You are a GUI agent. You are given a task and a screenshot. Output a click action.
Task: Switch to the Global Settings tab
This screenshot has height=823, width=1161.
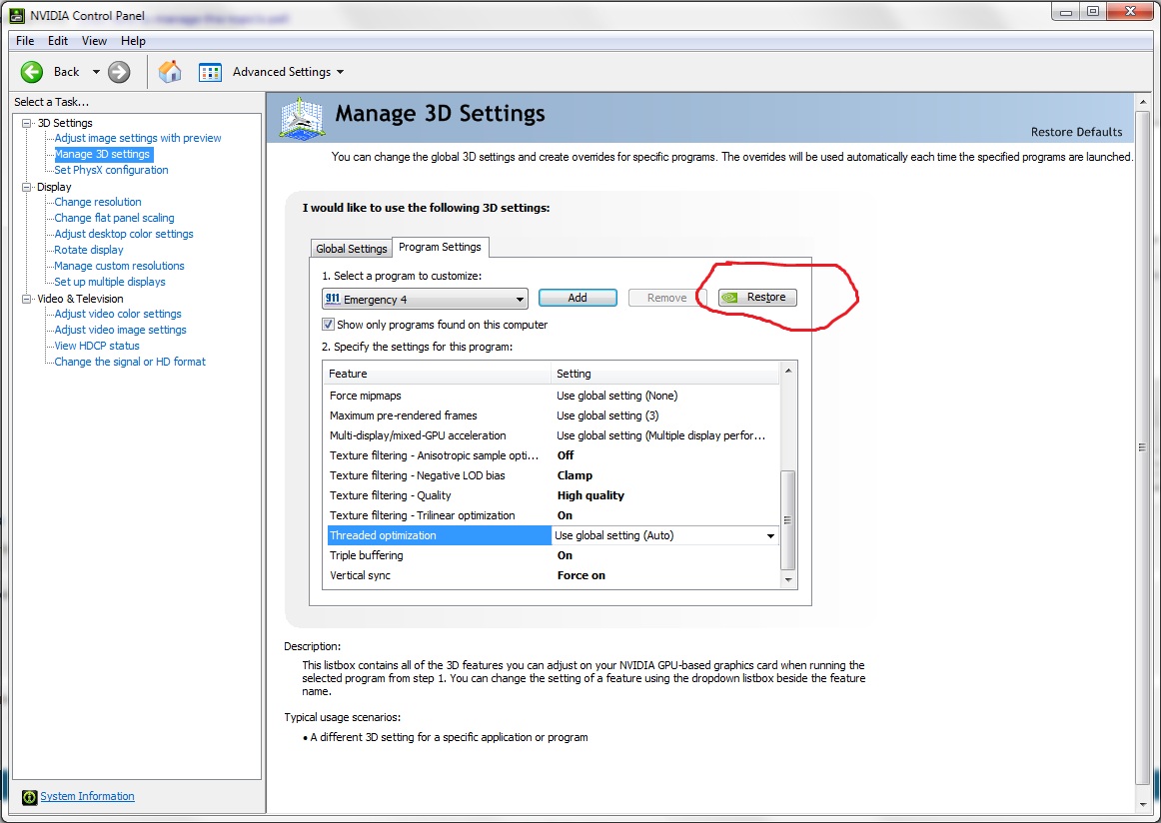[x=351, y=249]
